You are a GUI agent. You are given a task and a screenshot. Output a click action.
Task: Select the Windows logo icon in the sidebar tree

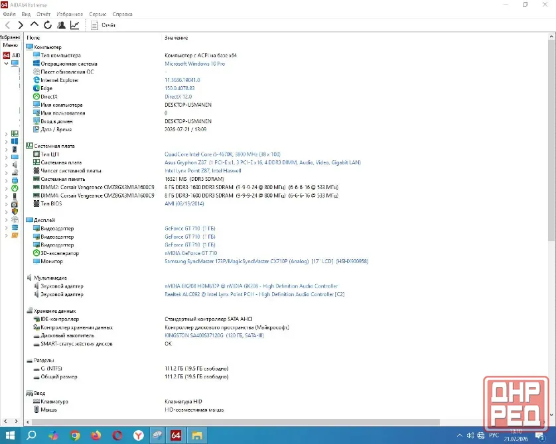15,141
